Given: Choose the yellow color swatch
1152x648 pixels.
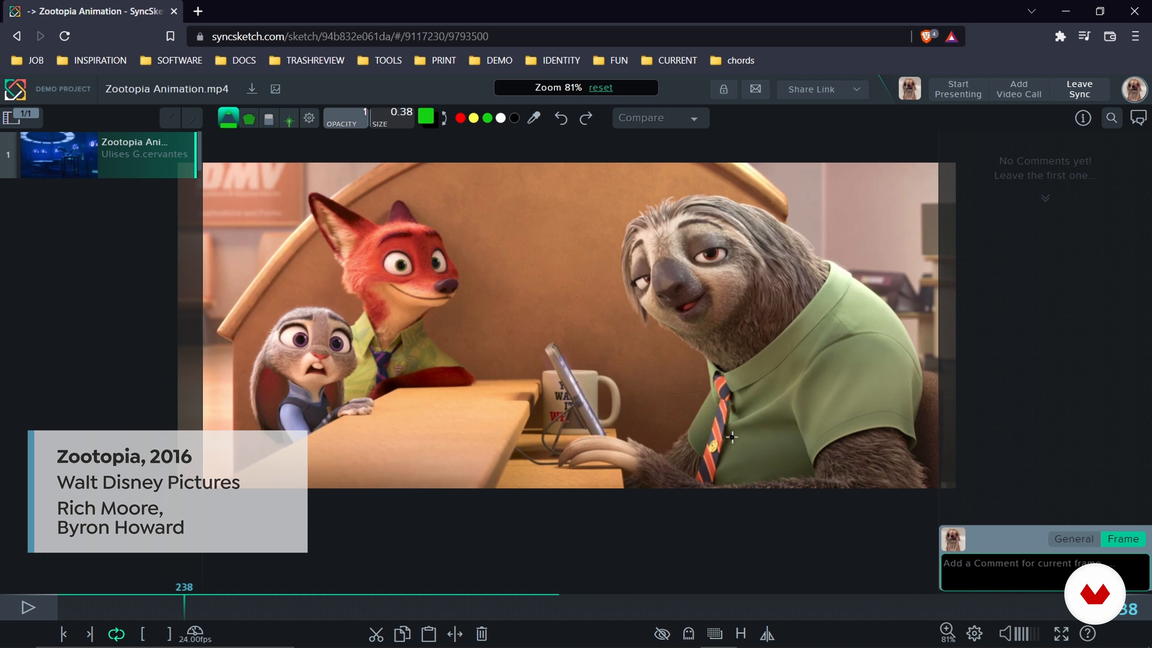Looking at the screenshot, I should click(474, 118).
